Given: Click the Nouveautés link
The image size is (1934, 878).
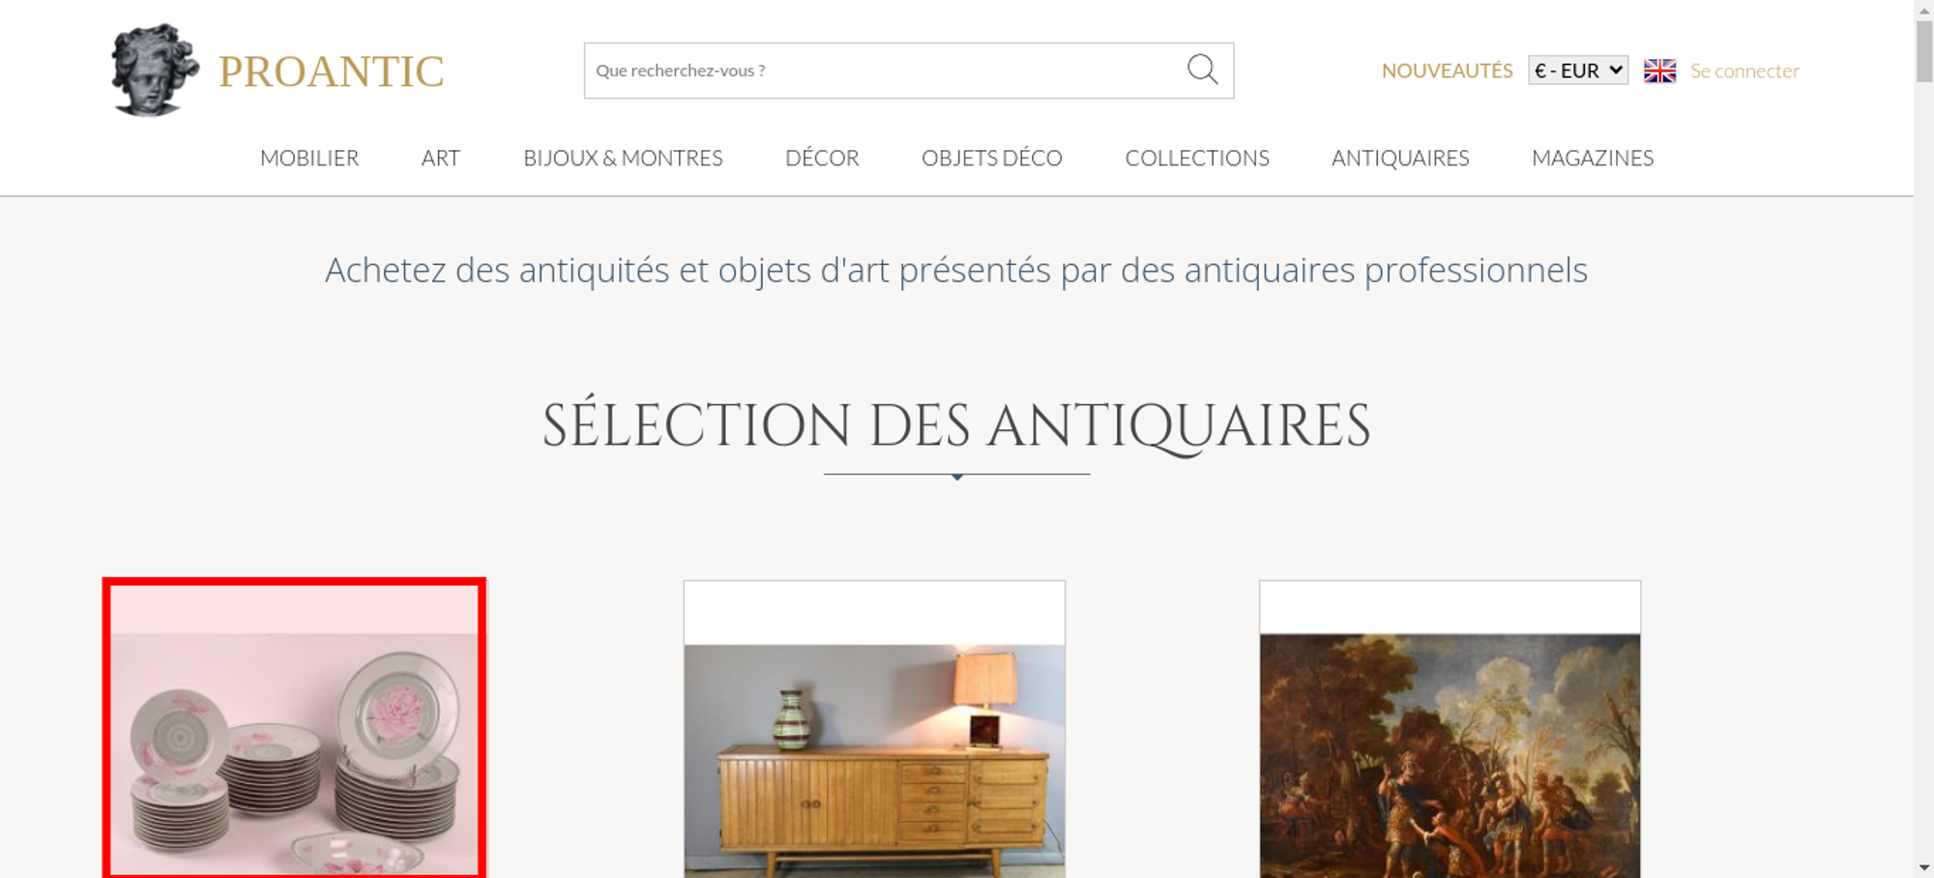Looking at the screenshot, I should (x=1447, y=71).
